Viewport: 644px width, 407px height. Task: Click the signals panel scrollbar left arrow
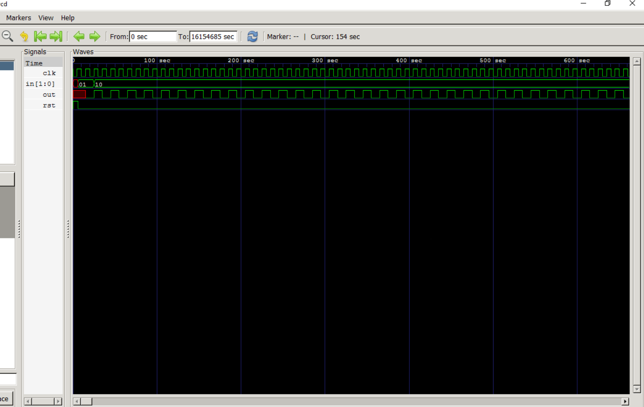(x=28, y=401)
